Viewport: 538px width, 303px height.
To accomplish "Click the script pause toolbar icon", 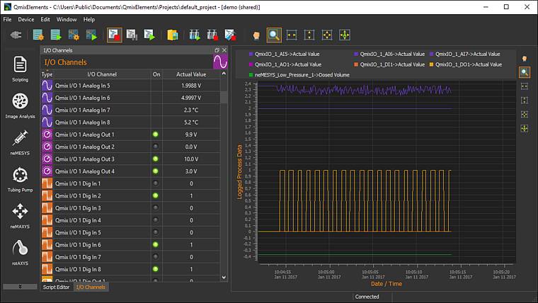I will pos(132,35).
